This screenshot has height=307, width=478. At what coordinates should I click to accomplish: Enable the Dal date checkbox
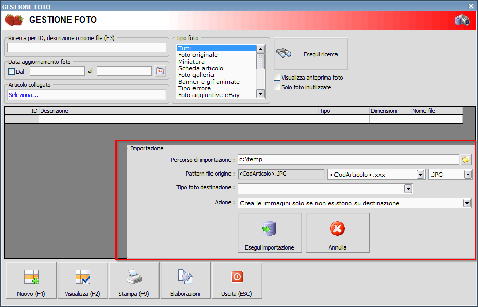(12, 72)
